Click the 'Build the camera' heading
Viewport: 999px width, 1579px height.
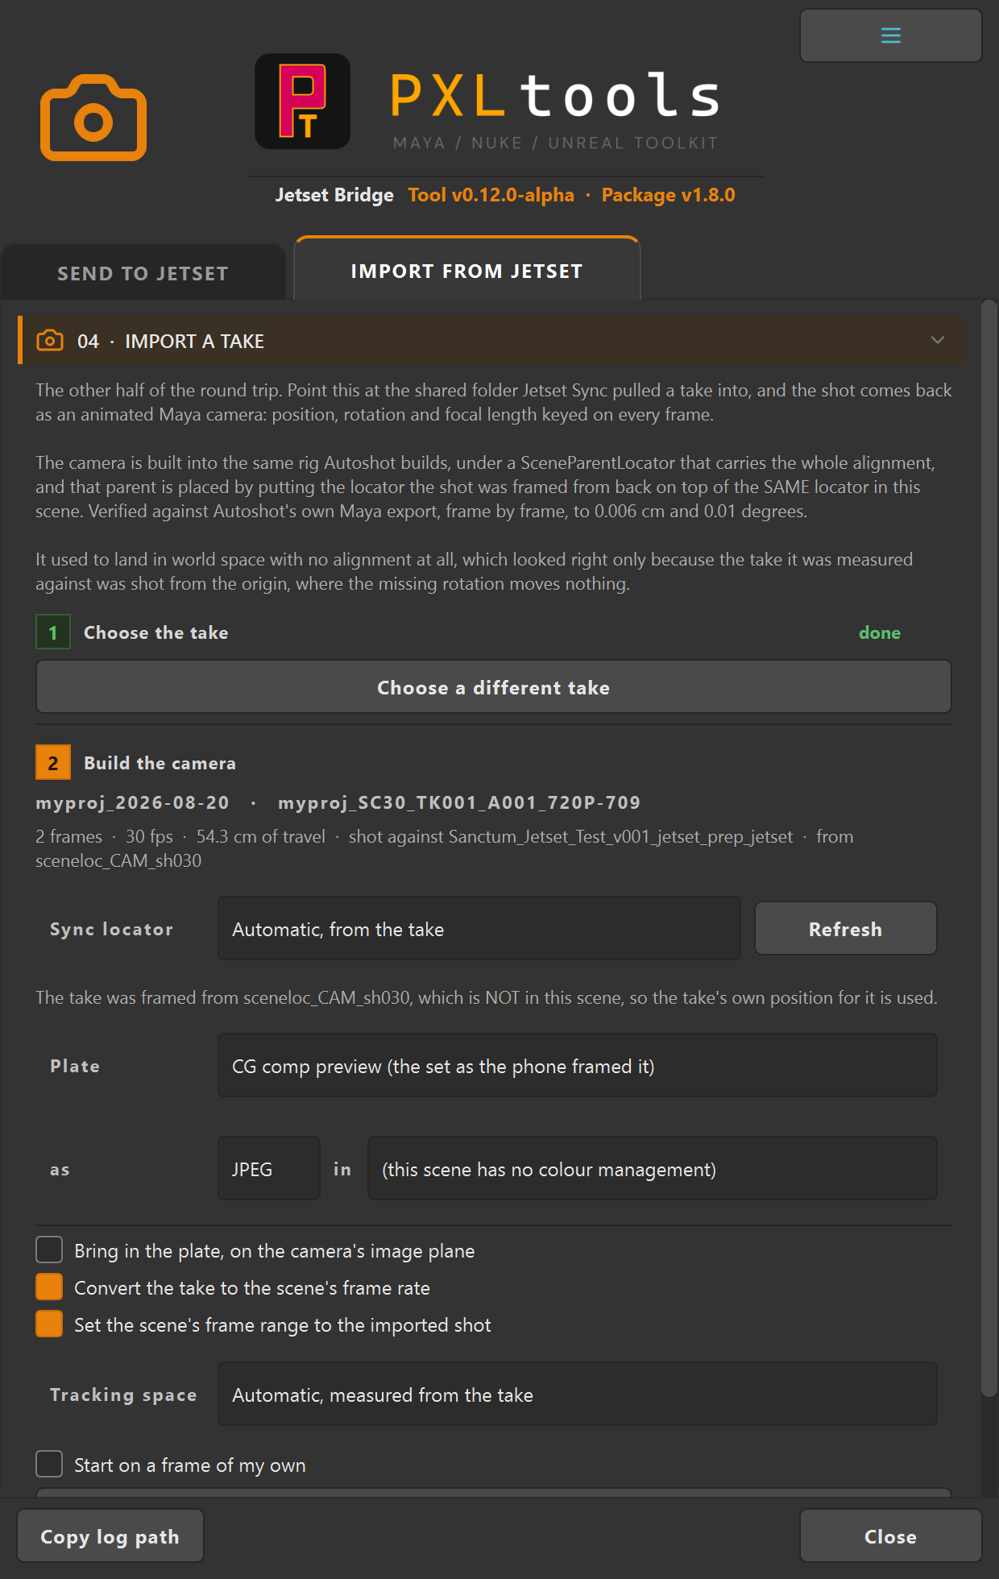[160, 763]
